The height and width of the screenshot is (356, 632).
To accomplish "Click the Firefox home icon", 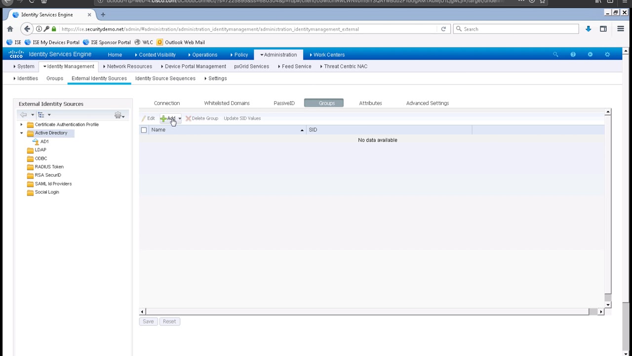I will pyautogui.click(x=10, y=29).
